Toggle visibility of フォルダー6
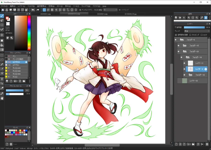This screenshot has height=150, width=211. (x=176, y=40)
